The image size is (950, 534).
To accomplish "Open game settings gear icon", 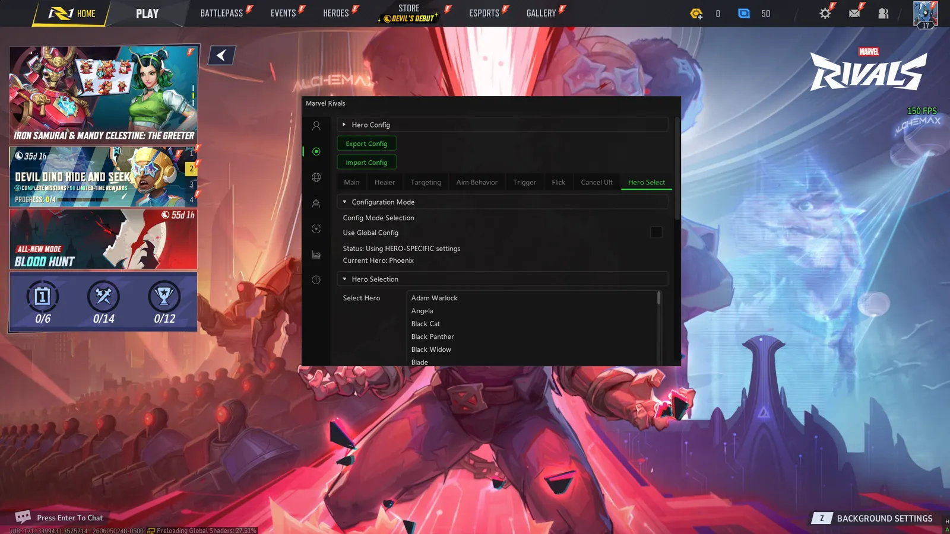I will 825,13.
